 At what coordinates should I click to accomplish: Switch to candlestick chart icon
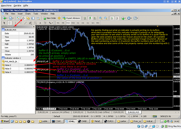point(90,18)
